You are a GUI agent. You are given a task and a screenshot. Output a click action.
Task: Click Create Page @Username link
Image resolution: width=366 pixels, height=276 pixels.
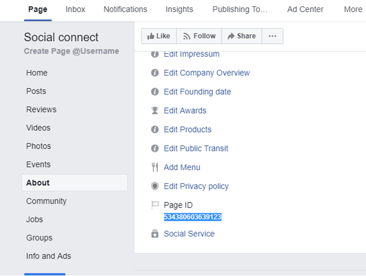(x=71, y=51)
